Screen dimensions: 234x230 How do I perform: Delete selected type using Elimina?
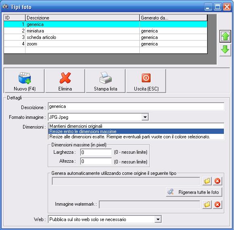coord(65,81)
